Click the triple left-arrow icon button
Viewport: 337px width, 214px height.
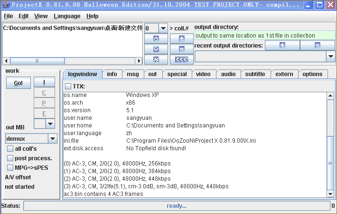(182, 59)
